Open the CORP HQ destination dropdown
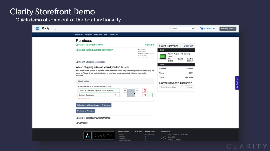The height and width of the screenshot is (151, 270). pos(99,91)
